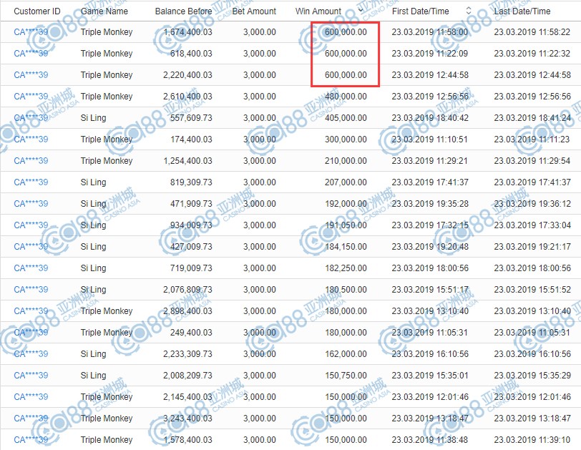Image resolution: width=581 pixels, height=450 pixels.
Task: Click the Bet Amount column header
Action: pyautogui.click(x=254, y=11)
